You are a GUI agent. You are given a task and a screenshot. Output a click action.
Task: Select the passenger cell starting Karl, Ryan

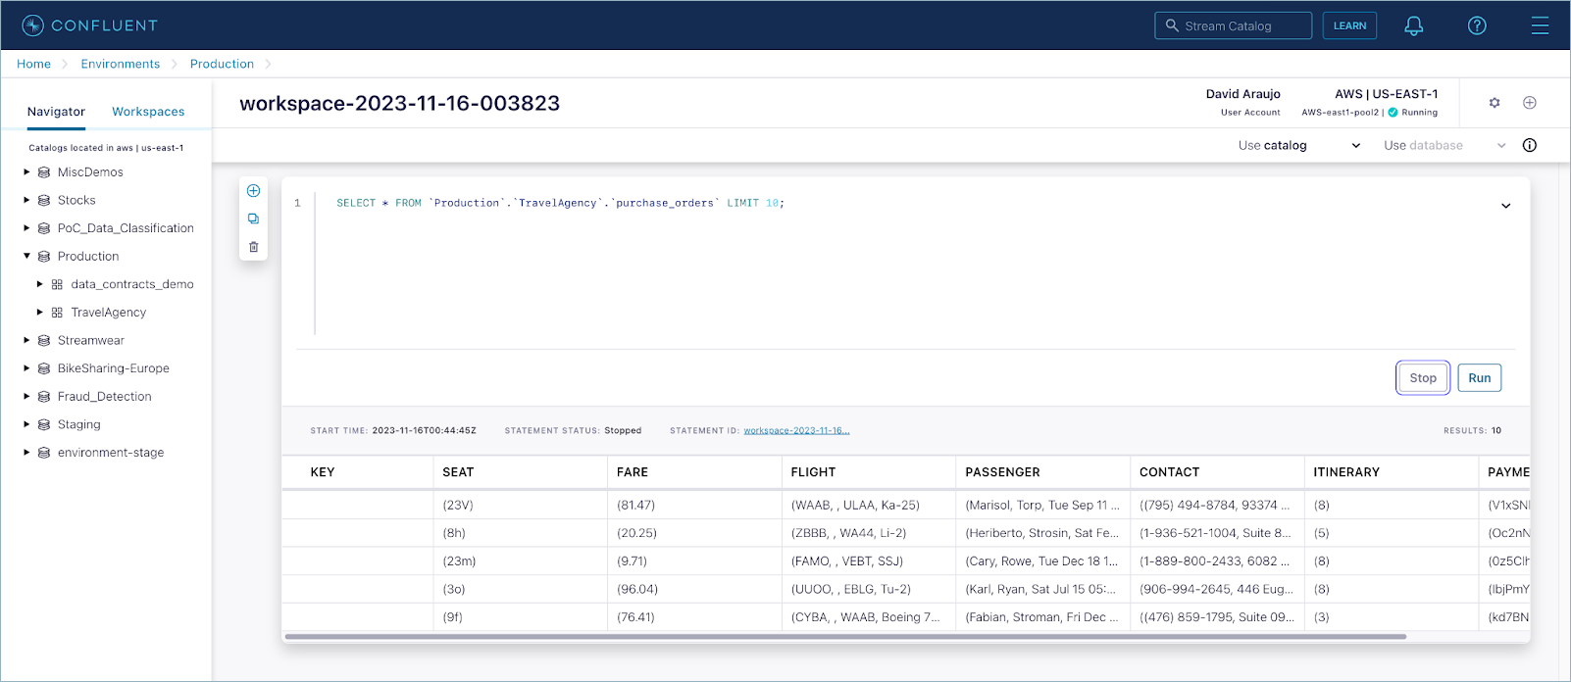1040,590
